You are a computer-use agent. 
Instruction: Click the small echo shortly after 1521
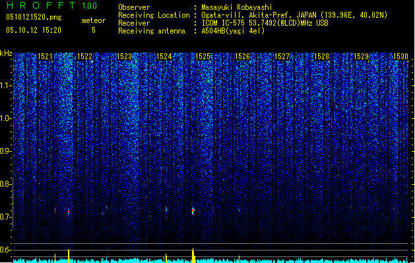[x=55, y=210]
